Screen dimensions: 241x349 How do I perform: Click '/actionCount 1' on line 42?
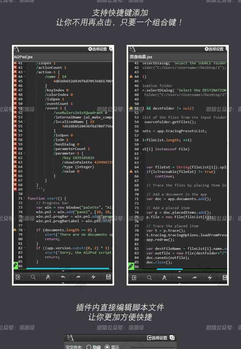(51, 68)
